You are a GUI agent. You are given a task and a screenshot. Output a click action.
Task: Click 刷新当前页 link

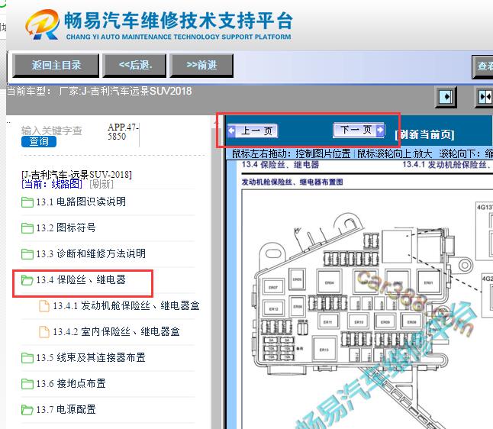(x=424, y=134)
